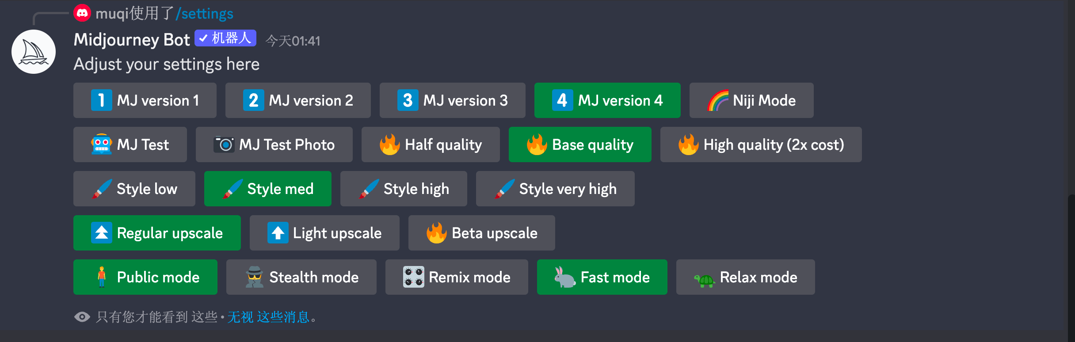Click the Midjourney Bot username
Image resolution: width=1075 pixels, height=342 pixels.
tap(132, 40)
